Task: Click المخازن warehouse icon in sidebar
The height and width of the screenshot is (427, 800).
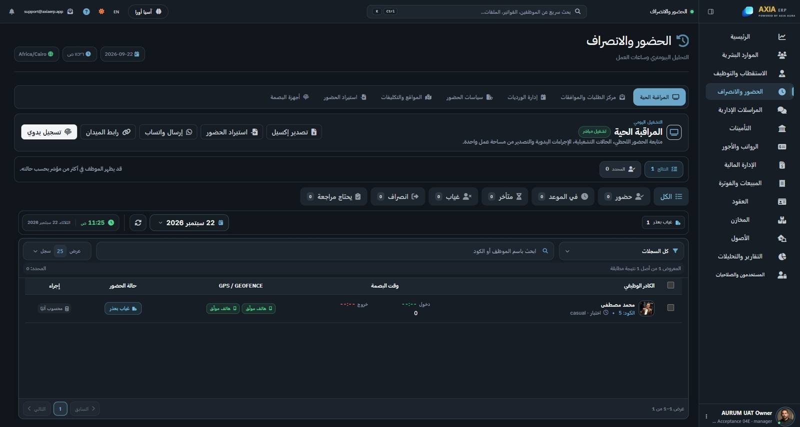Action: point(782,220)
